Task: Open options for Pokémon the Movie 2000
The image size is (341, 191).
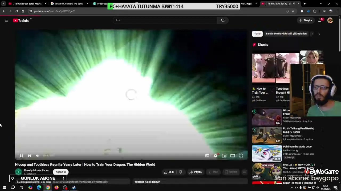Action: pyautogui.click(x=322, y=147)
